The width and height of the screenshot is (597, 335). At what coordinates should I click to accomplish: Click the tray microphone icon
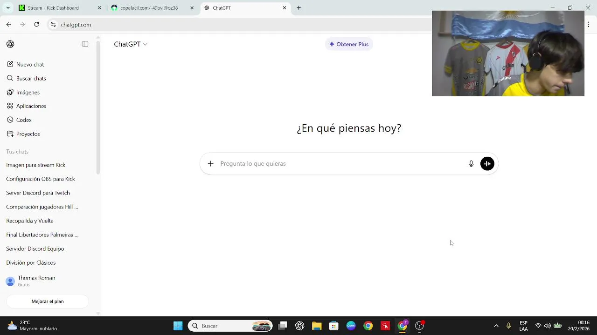(x=509, y=326)
